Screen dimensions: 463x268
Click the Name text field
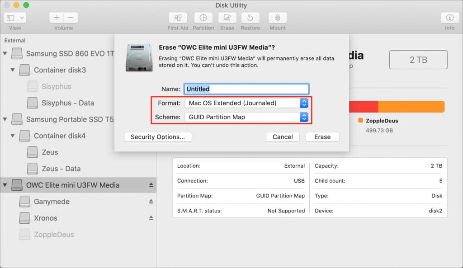pos(246,89)
